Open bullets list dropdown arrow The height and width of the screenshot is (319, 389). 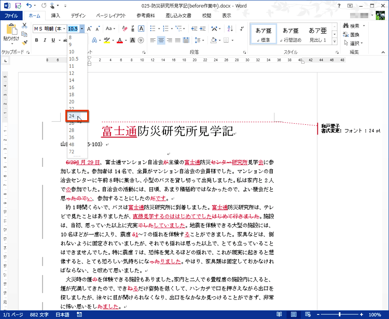(x=159, y=28)
